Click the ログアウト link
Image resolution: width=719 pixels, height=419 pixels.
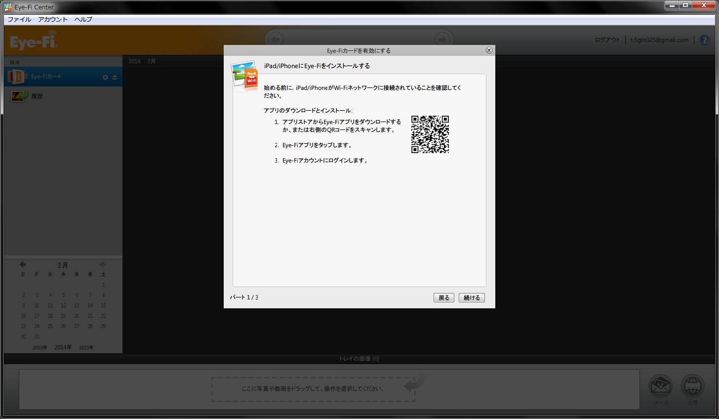click(607, 40)
